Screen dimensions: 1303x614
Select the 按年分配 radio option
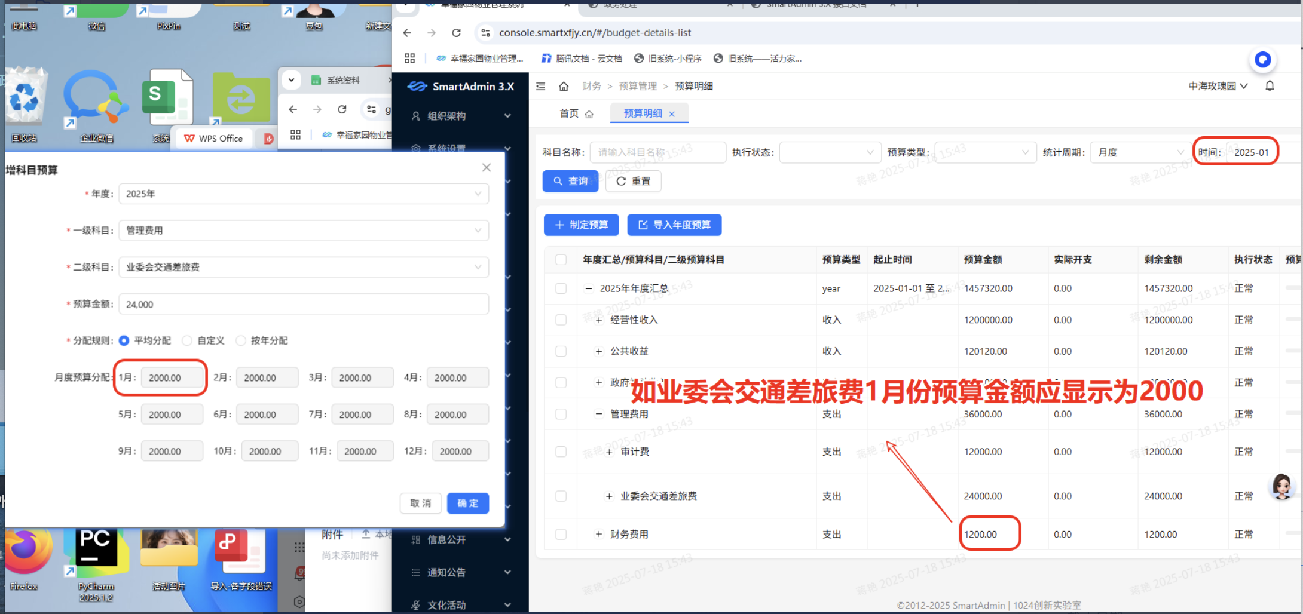241,340
